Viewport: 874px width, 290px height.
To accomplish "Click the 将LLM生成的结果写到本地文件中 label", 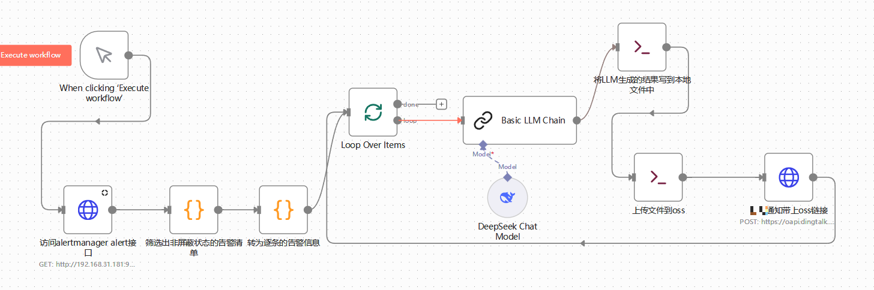I will (x=642, y=84).
